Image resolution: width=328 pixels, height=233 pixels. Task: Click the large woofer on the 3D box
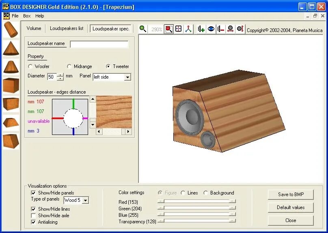click(190, 118)
